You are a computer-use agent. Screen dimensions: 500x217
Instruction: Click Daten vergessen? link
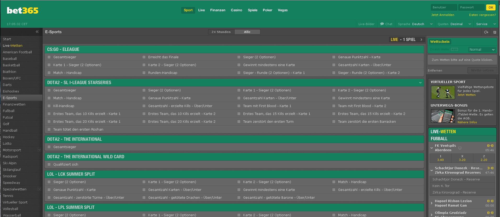482,15
